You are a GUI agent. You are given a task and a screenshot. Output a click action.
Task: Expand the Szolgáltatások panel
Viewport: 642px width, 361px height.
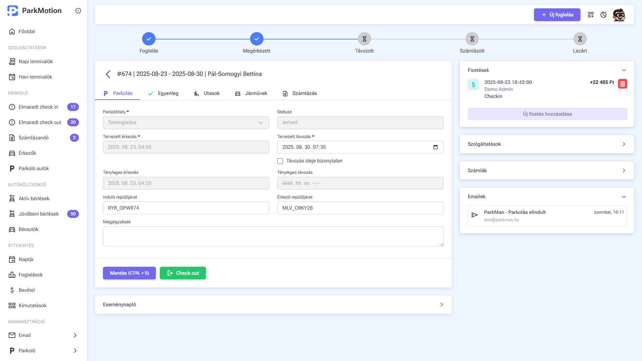[547, 144]
